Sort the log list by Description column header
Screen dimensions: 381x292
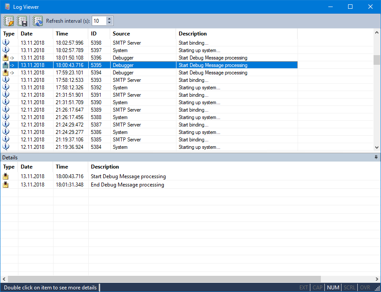click(x=237, y=34)
